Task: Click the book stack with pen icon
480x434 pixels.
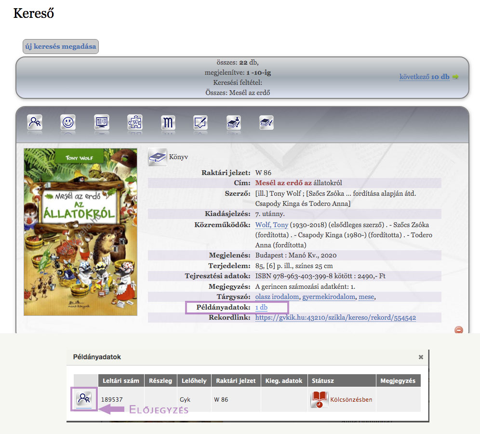Action: 267,122
